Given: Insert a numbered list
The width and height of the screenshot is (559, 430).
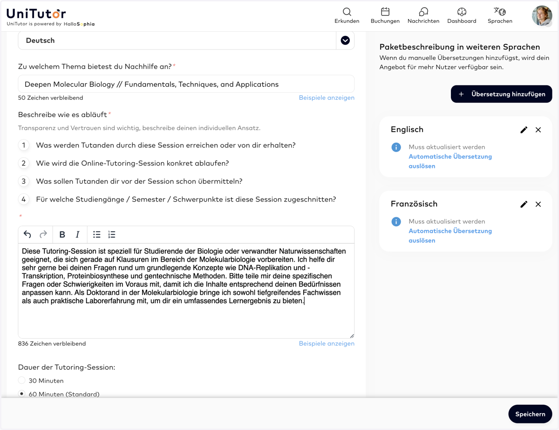Looking at the screenshot, I should coord(112,235).
